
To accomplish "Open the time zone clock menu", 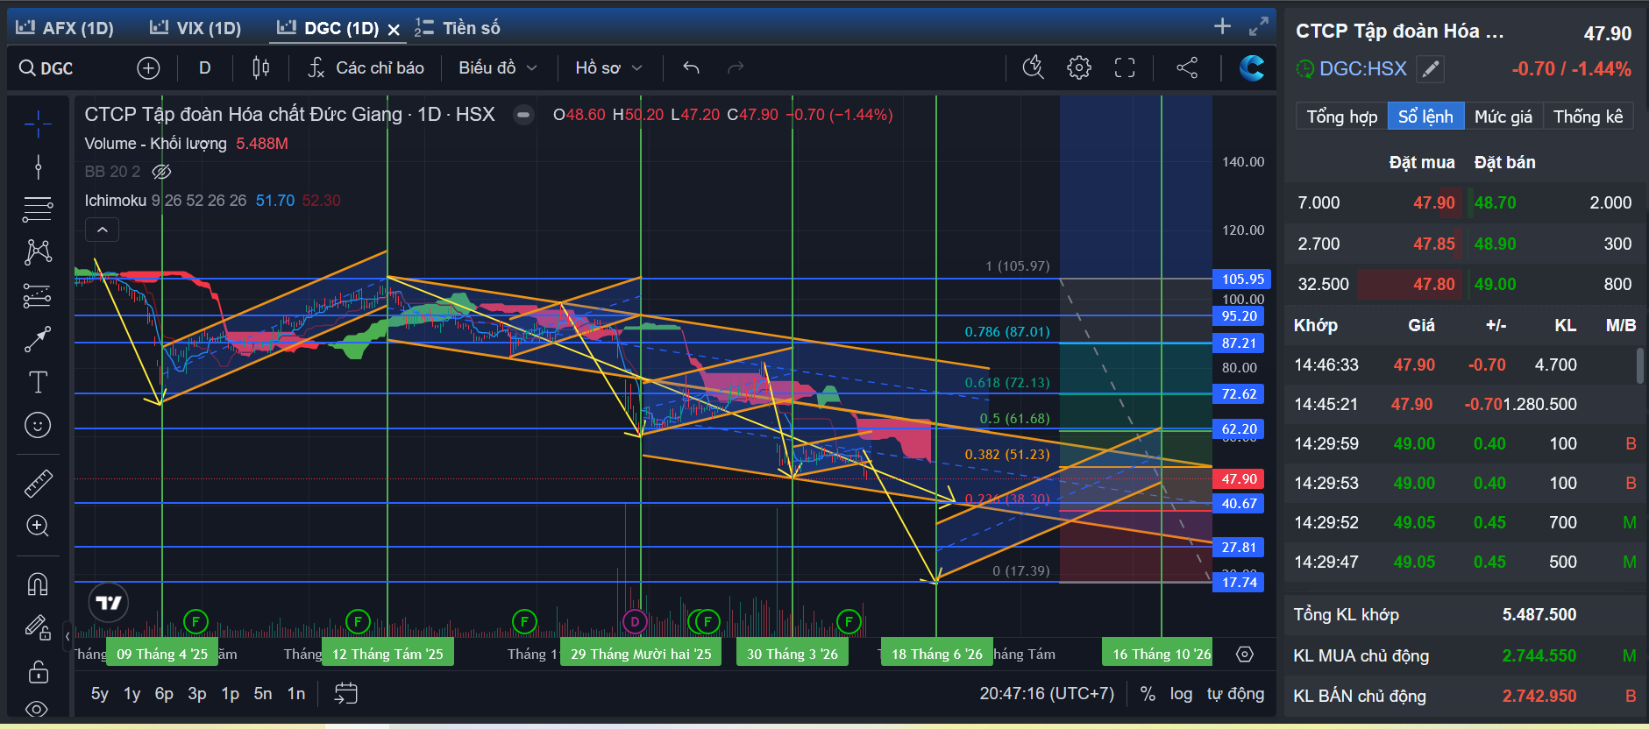I will [x=1047, y=694].
